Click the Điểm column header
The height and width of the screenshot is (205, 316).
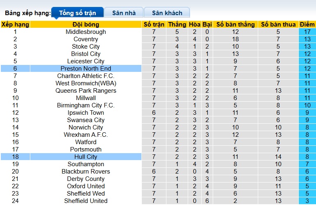pos(307,25)
